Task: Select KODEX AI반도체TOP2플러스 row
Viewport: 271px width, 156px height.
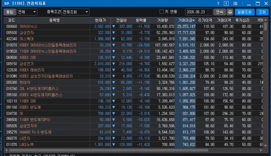Action: [41, 95]
